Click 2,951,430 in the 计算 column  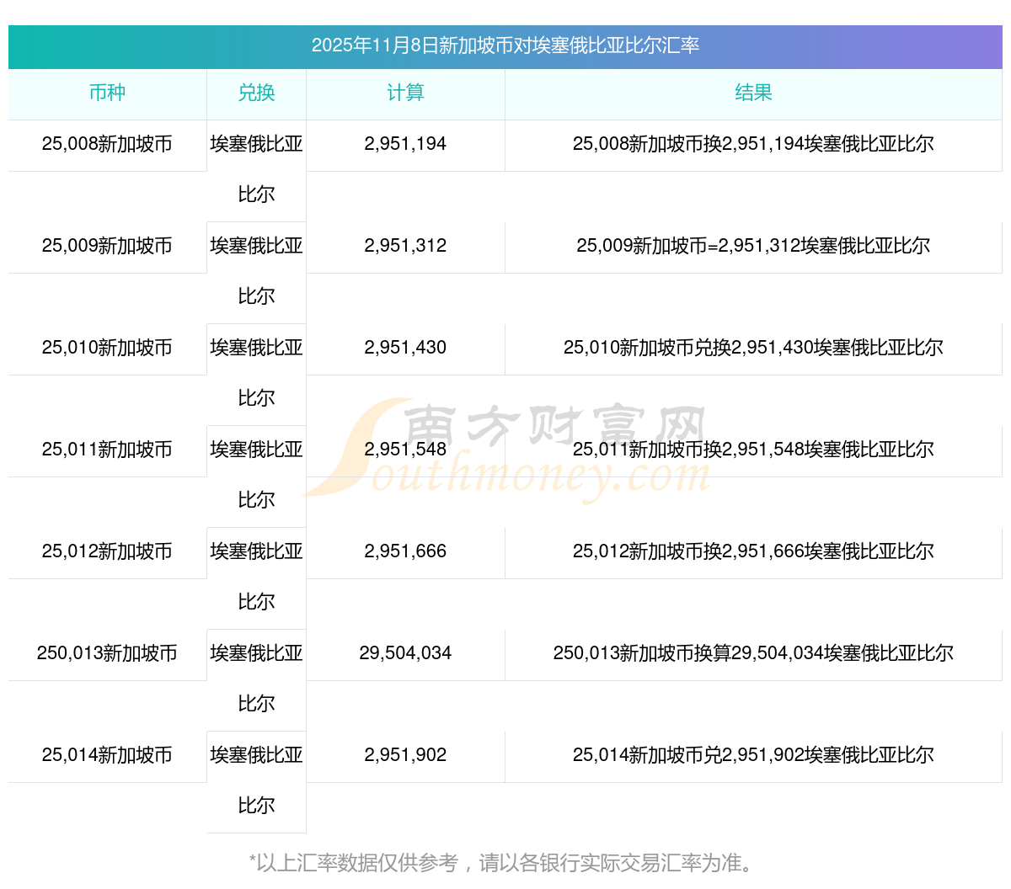[x=405, y=348]
